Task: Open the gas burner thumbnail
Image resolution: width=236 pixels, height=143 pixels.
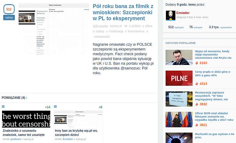Action: click(179, 138)
